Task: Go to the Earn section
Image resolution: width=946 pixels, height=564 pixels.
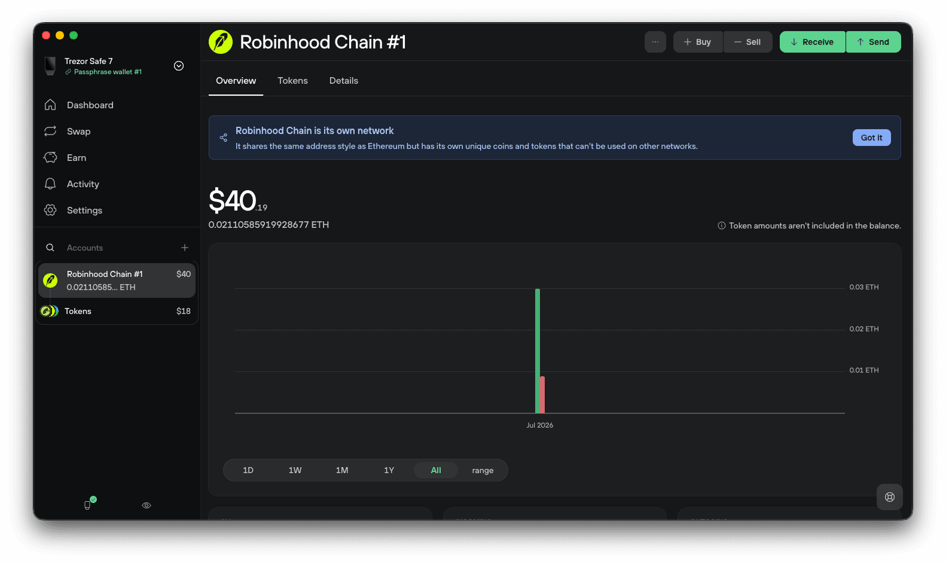Action: pyautogui.click(x=77, y=158)
